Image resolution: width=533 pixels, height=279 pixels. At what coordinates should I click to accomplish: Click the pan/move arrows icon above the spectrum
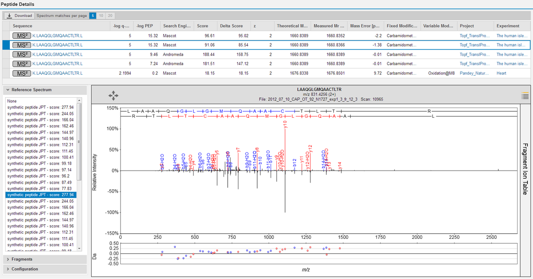113,95
